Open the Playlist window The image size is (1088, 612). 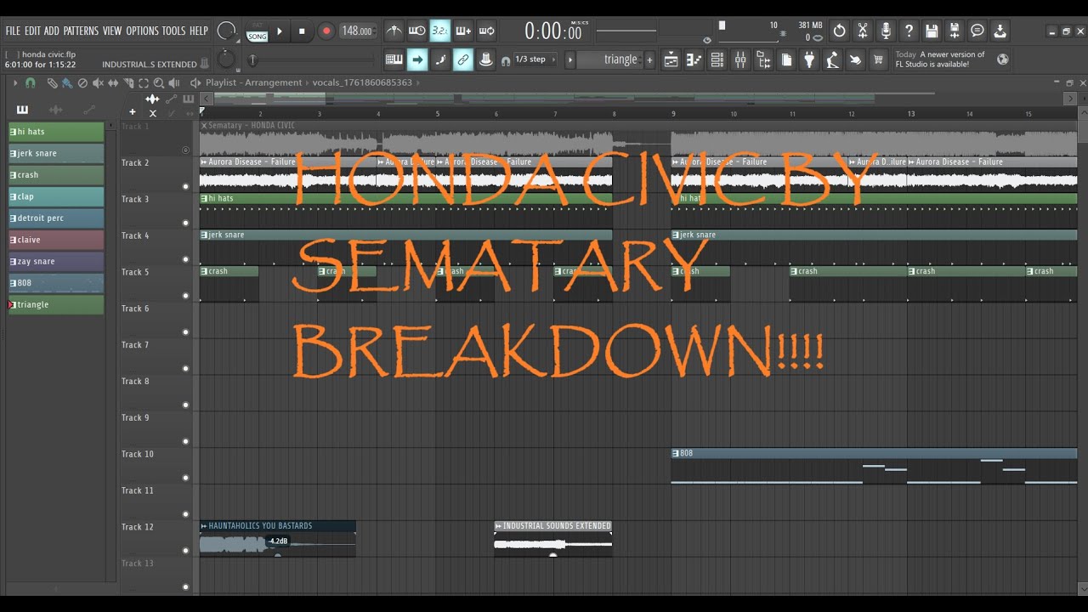coord(671,59)
